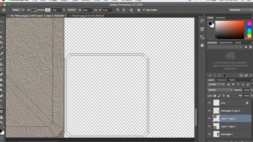The image size is (253, 142).
Task: Pick a color in the color field
Action: (229, 30)
